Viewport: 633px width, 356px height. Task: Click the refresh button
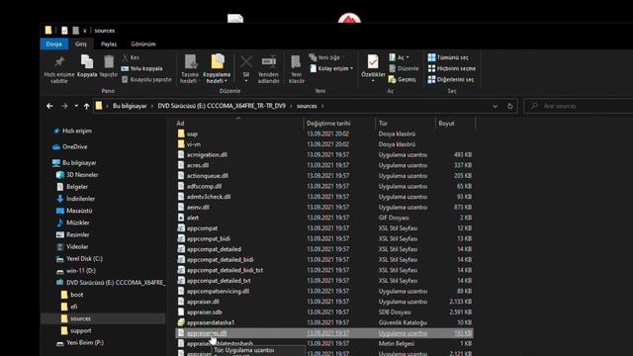point(510,106)
